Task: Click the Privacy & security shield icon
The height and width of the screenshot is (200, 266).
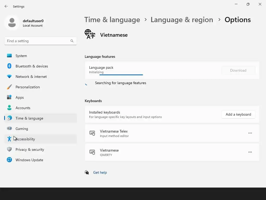Action: tap(9, 149)
